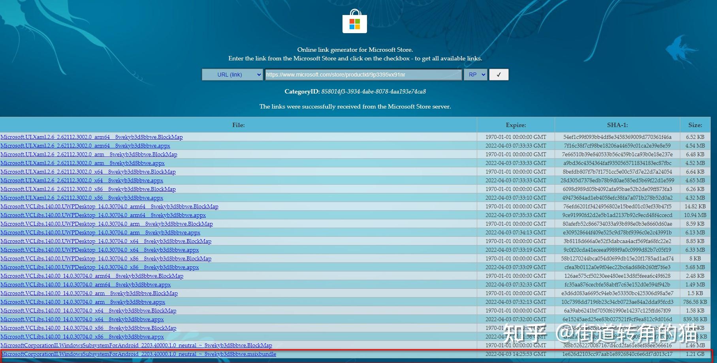
Task: Download VCLibs.140.00.UWPDesktop x64 appx package
Action: click(100, 250)
